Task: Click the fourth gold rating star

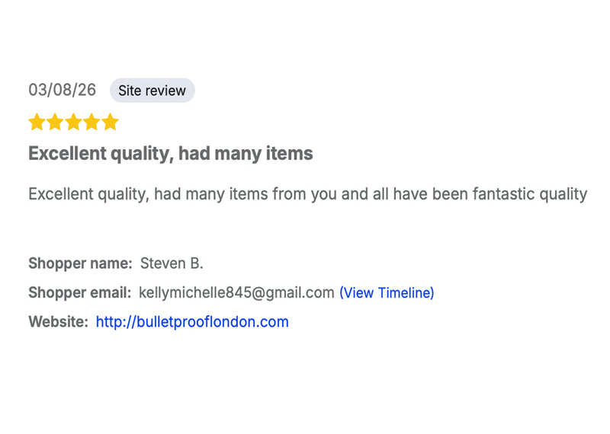Action: pyautogui.click(x=92, y=122)
